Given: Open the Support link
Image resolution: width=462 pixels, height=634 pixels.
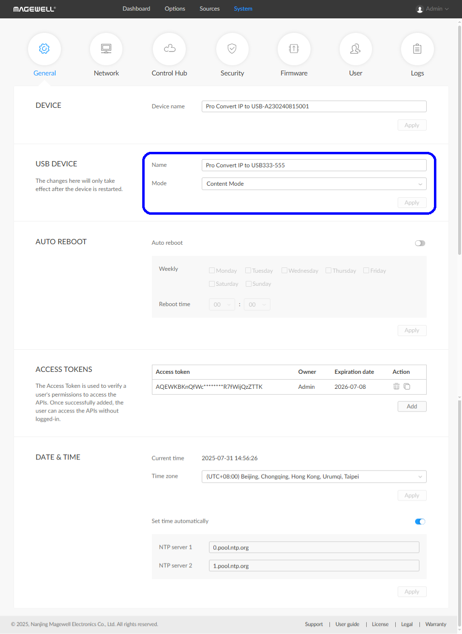Looking at the screenshot, I should pos(314,624).
